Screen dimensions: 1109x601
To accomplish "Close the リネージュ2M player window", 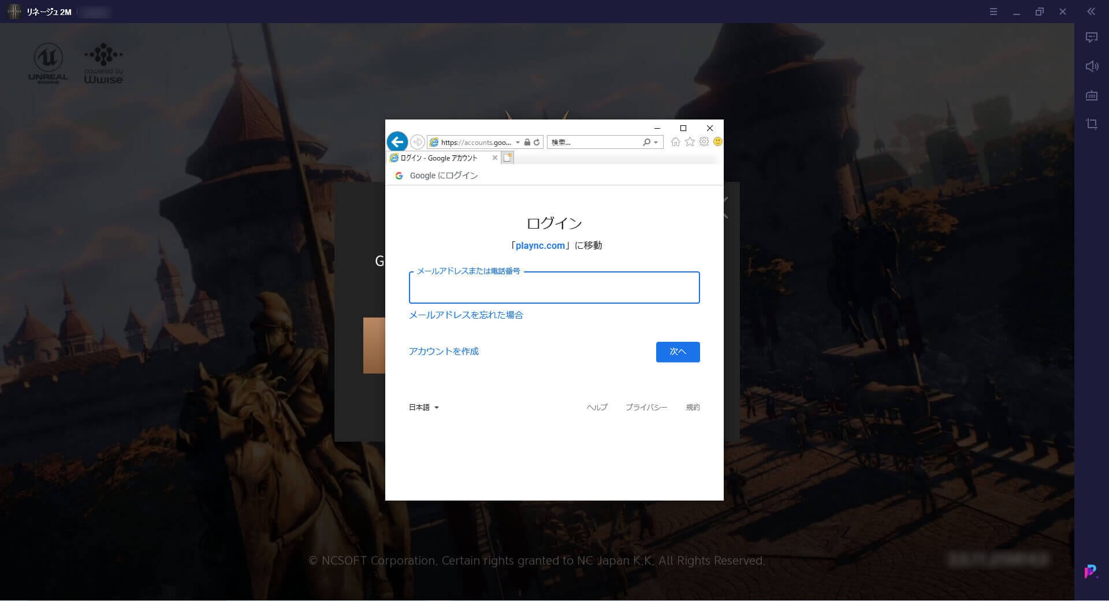I will click(x=1063, y=12).
